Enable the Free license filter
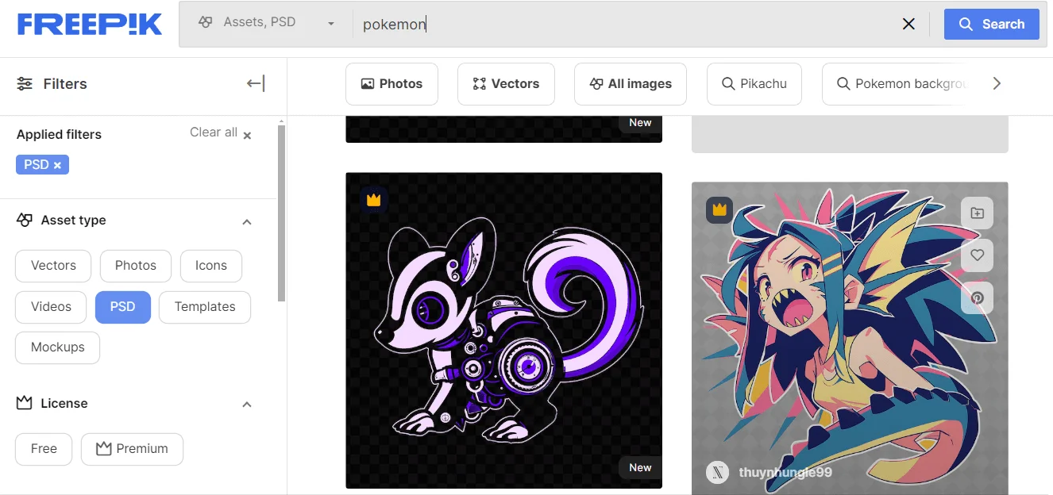 click(44, 449)
